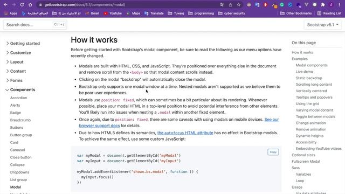Screen dimensions: 345x194
Task: Click the green circular extension icon
Action: coord(282,5)
